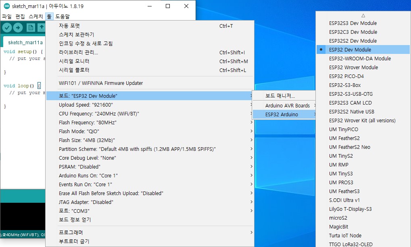Switch to the sketch_mar11a tab
The height and width of the screenshot is (247, 411).
coord(25,42)
